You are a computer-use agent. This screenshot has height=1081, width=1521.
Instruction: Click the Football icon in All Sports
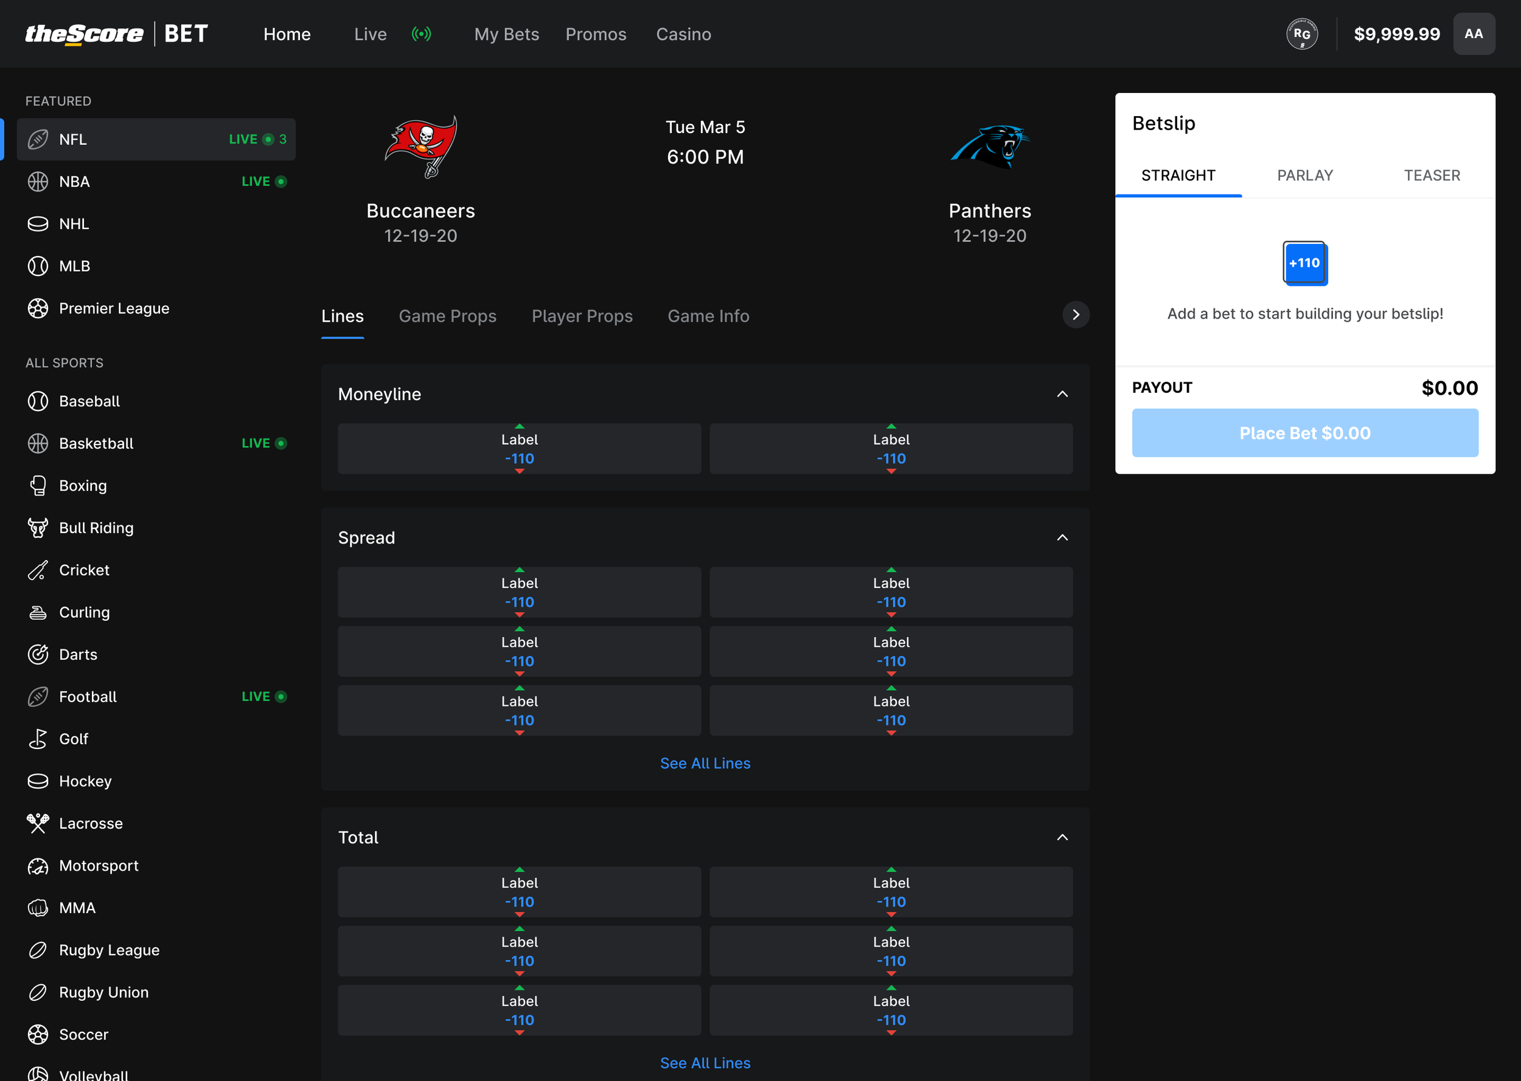click(38, 697)
